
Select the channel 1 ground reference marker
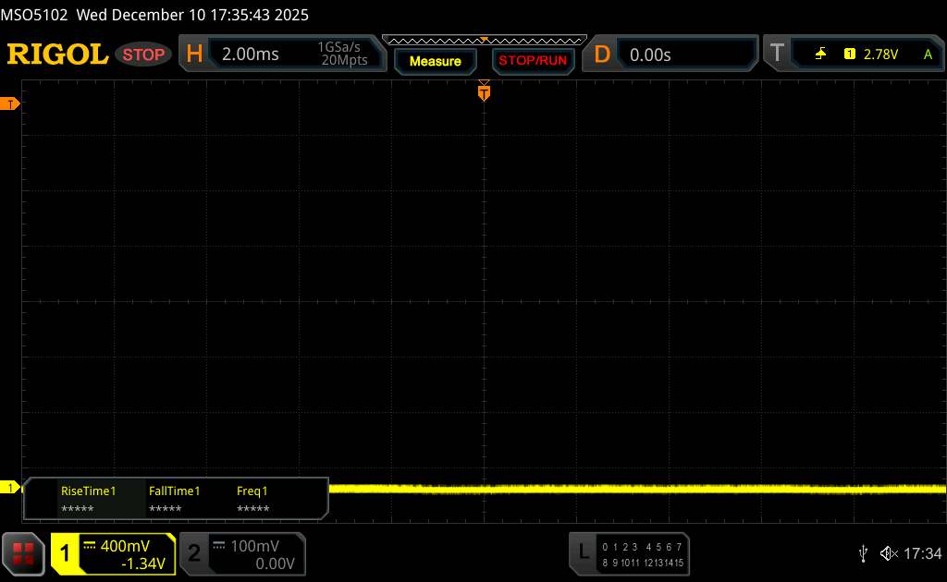pos(11,487)
